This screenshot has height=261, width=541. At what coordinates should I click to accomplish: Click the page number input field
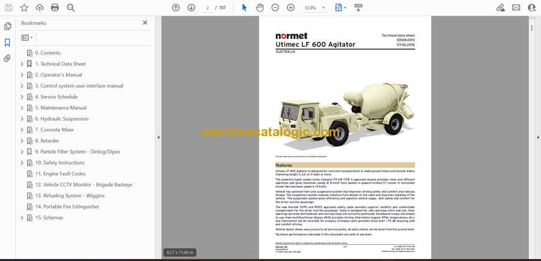coord(208,8)
